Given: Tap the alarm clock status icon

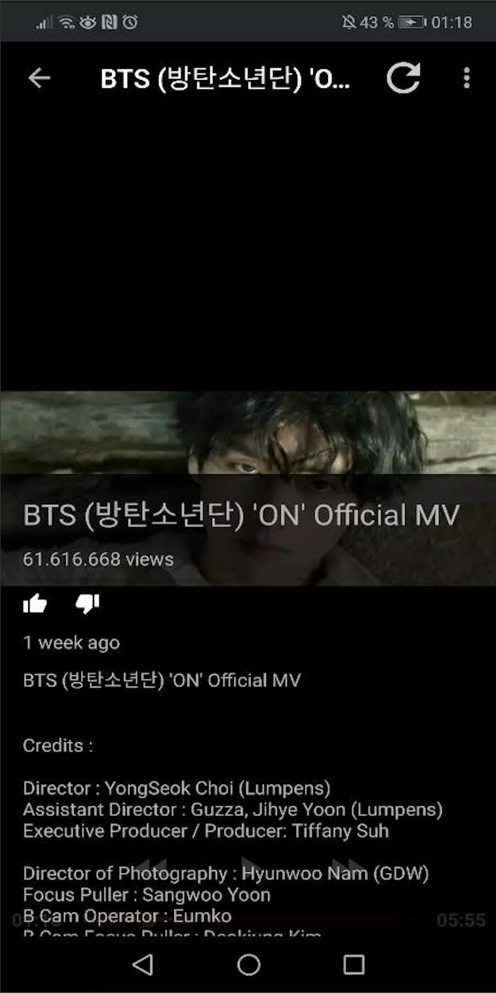Looking at the screenshot, I should click(130, 22).
